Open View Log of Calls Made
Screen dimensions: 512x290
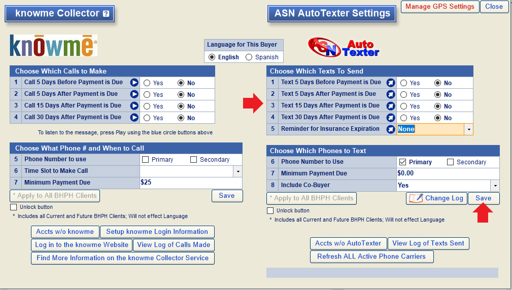[174, 245]
